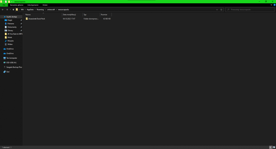This screenshot has height=149, width=276.
Task: Open the Plik menu tab
Action: pos(4,5)
